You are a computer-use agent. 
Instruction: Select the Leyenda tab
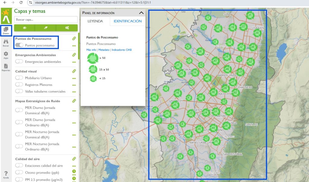[x=95, y=21]
